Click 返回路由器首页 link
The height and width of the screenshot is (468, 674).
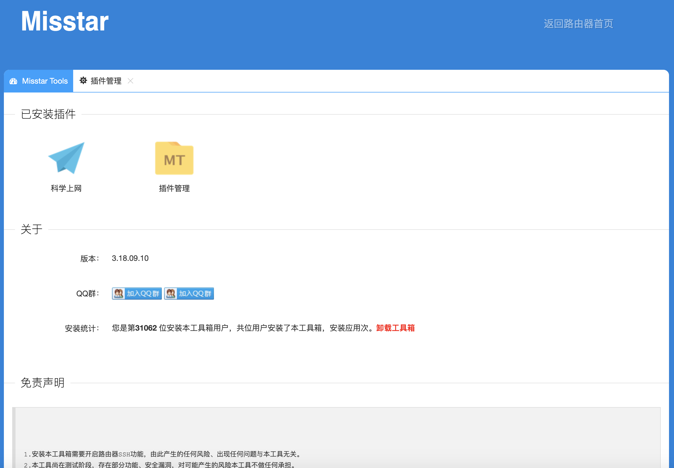click(x=578, y=24)
